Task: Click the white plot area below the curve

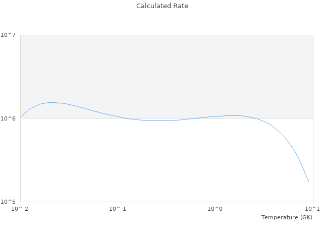Action: (x=151, y=166)
